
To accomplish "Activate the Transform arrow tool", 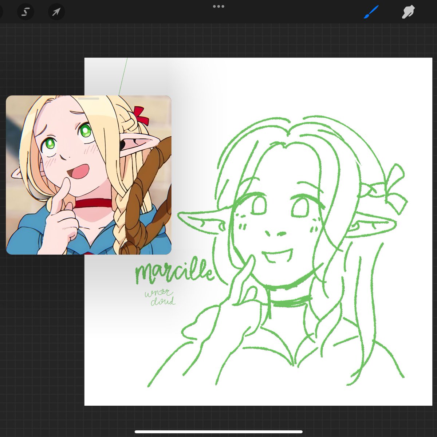I will pyautogui.click(x=56, y=12).
